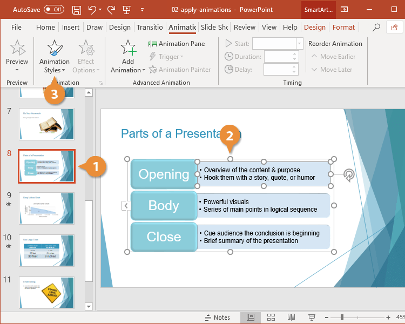The image size is (405, 324).
Task: Switch to Slide Sorter view
Action: click(x=271, y=317)
